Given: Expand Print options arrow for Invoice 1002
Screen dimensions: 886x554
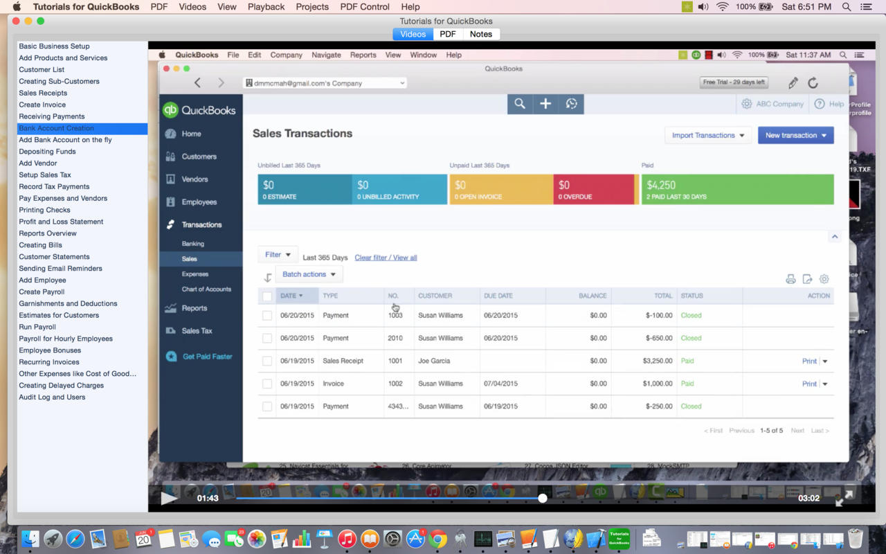Looking at the screenshot, I should click(x=825, y=384).
